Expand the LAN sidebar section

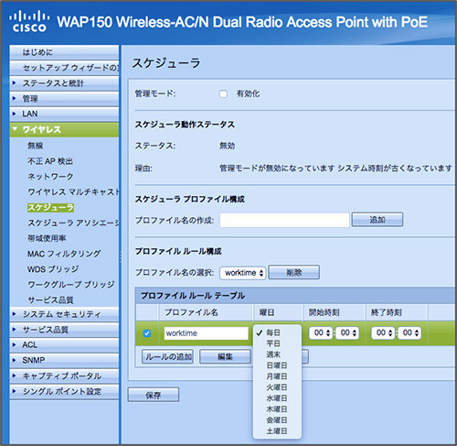[x=64, y=114]
